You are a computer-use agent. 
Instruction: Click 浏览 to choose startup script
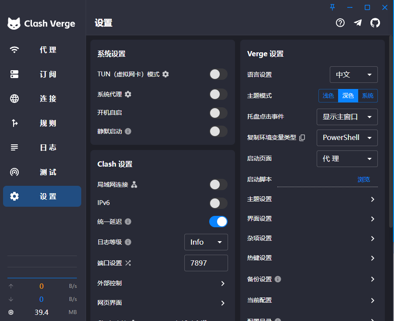363,179
